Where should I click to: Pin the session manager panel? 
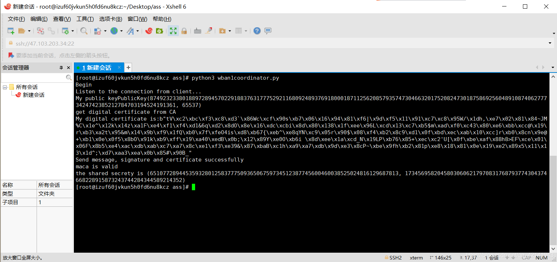tap(61, 67)
